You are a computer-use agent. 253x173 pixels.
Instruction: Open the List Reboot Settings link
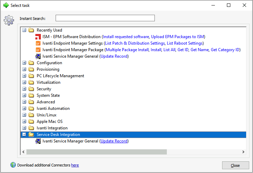coord(185,43)
